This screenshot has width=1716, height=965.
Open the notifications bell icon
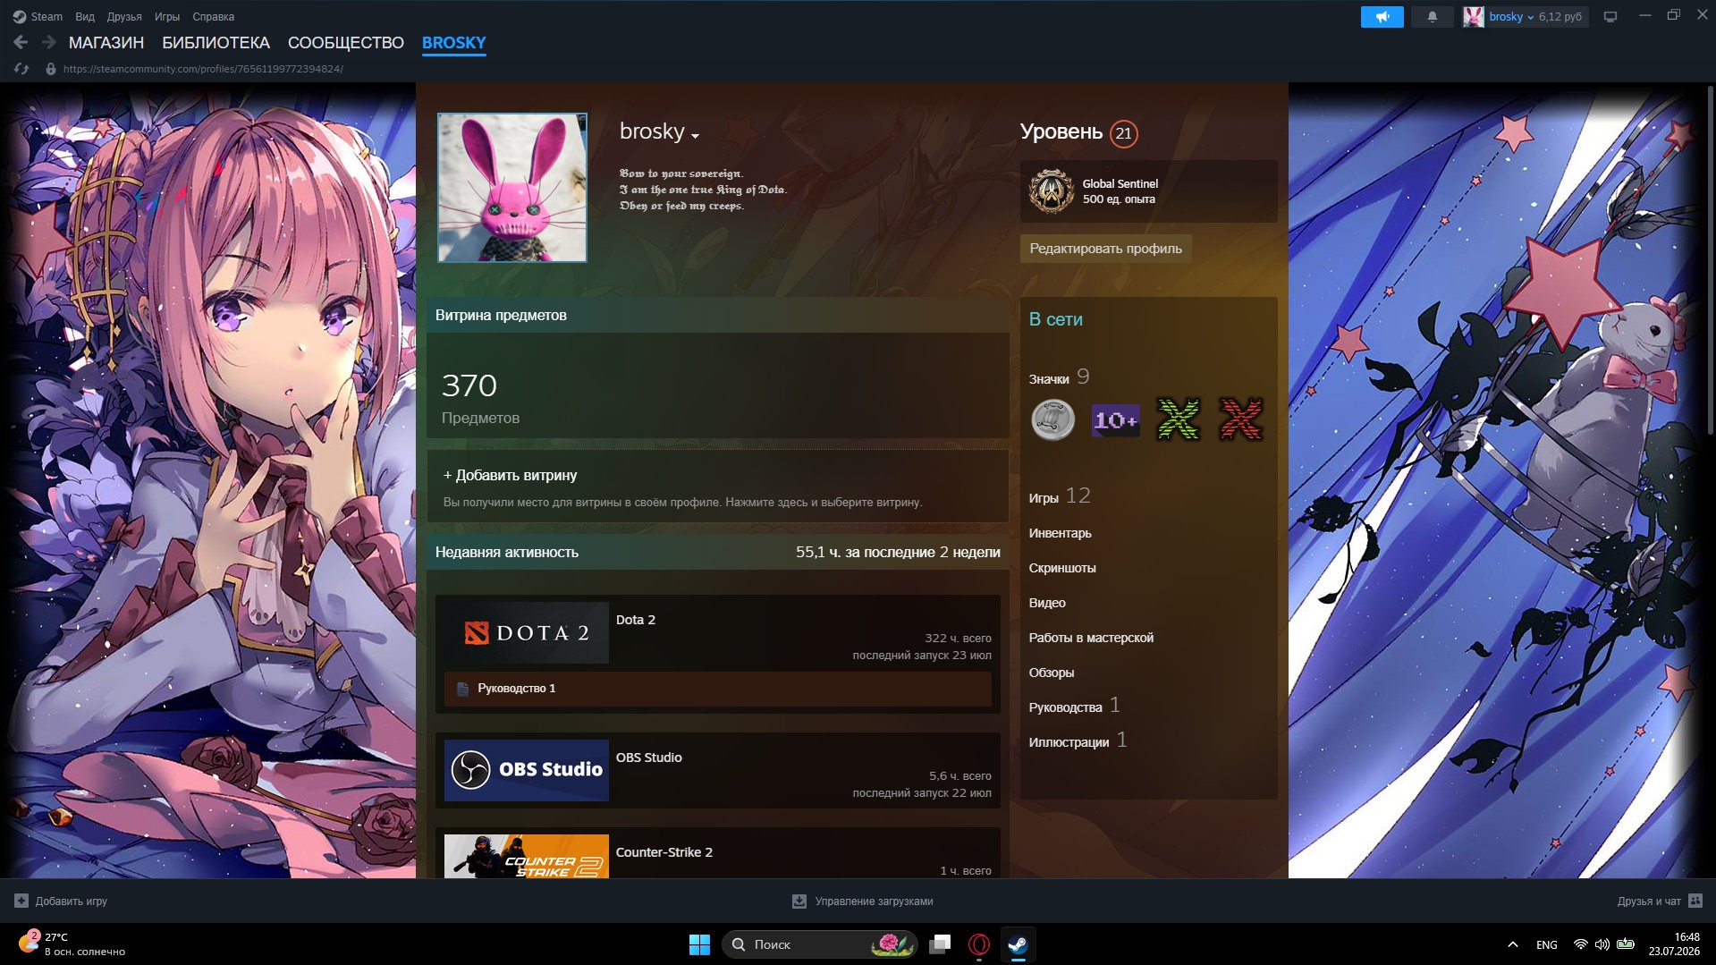tap(1432, 17)
